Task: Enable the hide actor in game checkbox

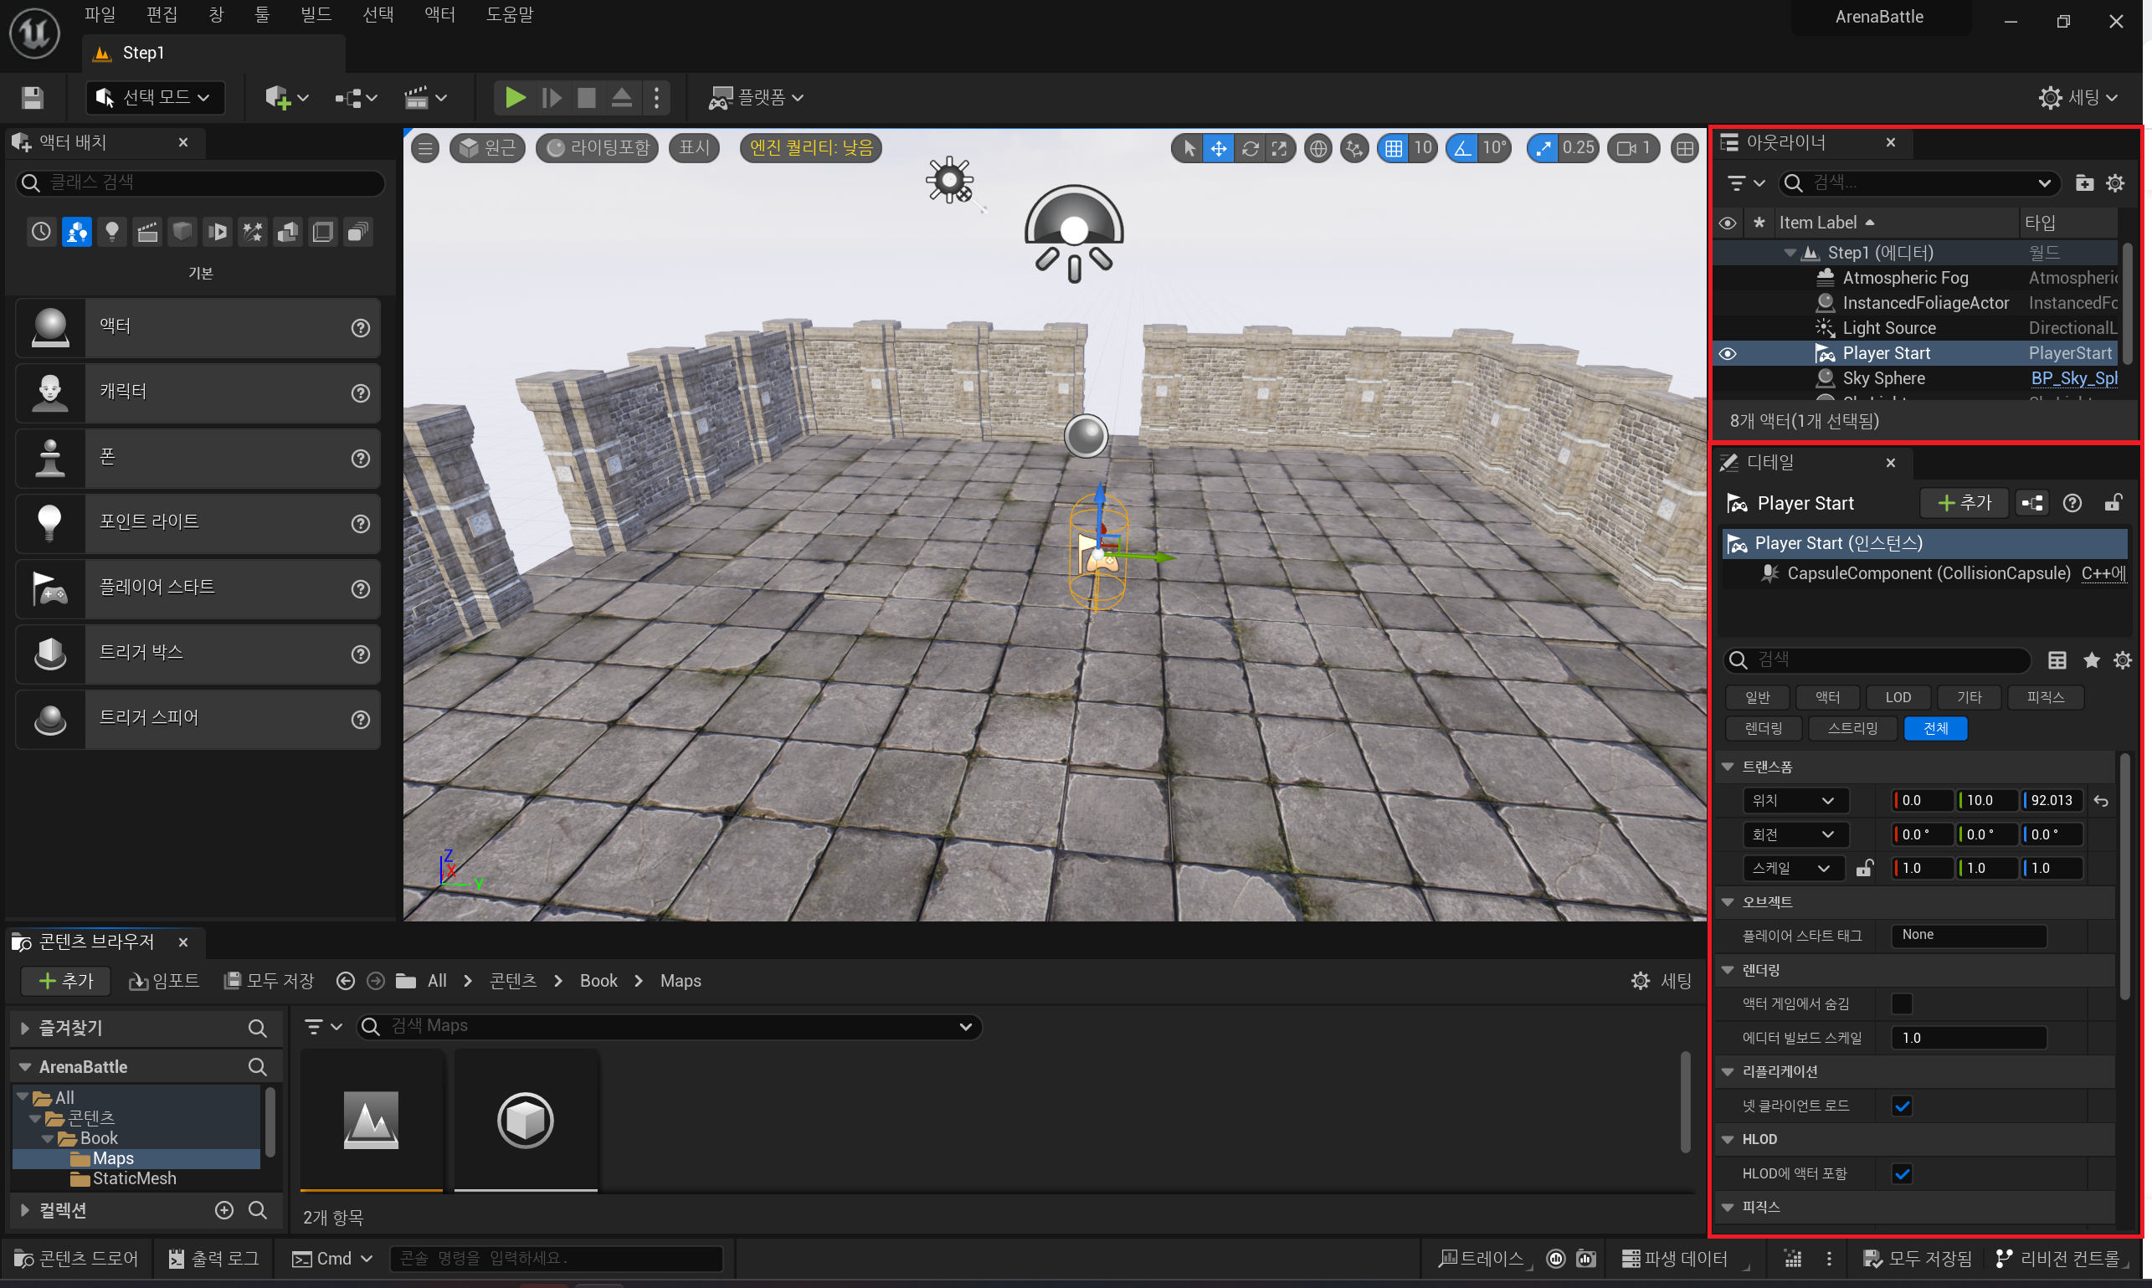Action: click(x=1901, y=1004)
